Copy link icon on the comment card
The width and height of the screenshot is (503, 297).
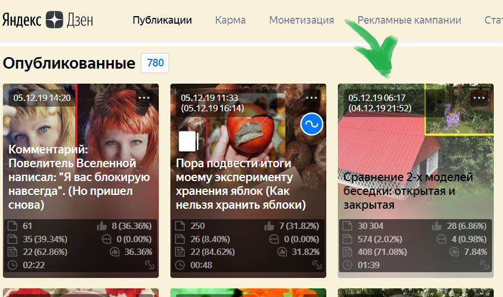tap(150, 265)
